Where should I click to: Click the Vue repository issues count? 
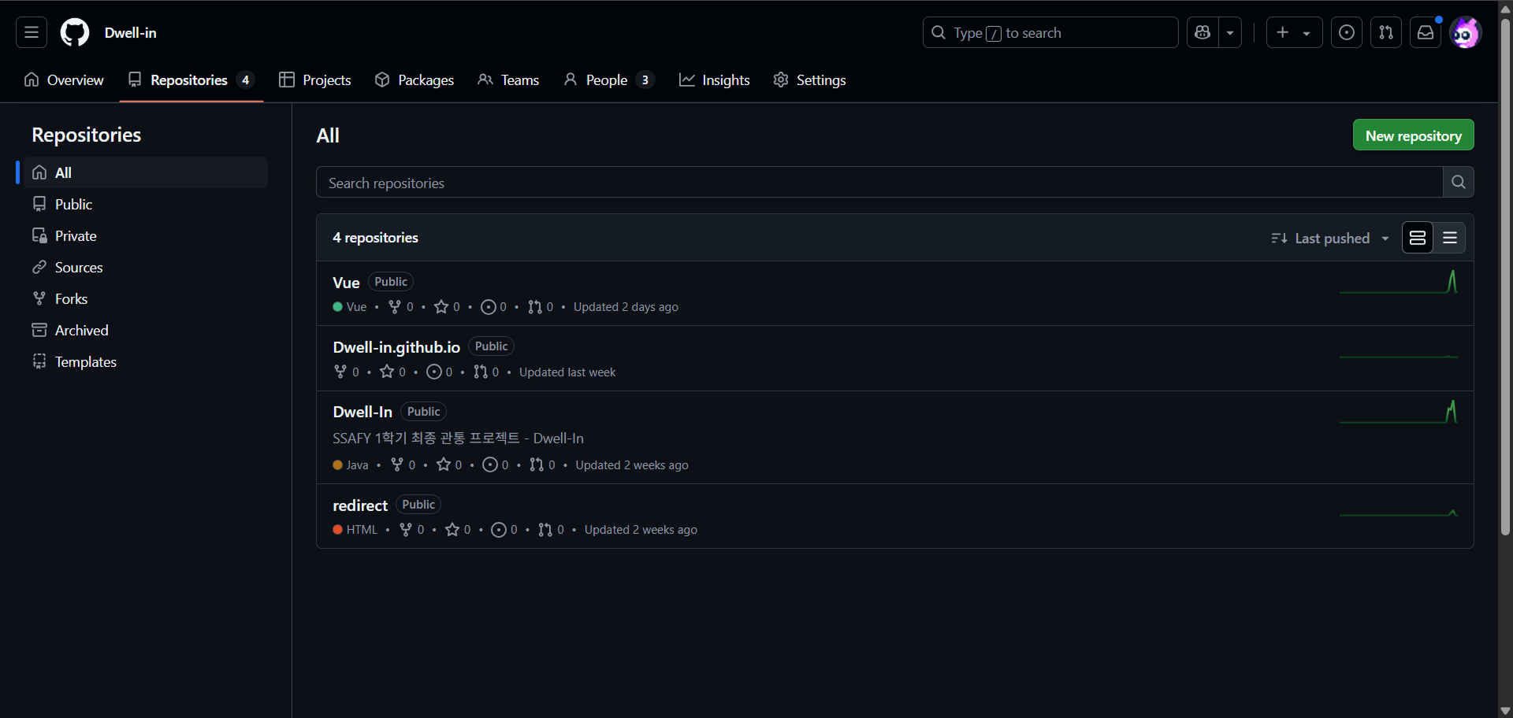[494, 307]
